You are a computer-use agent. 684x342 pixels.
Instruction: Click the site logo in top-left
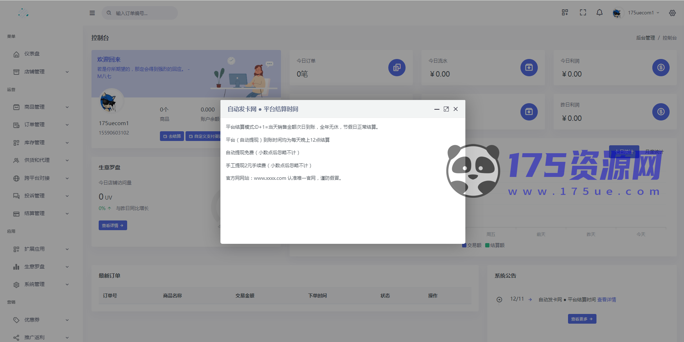23,13
